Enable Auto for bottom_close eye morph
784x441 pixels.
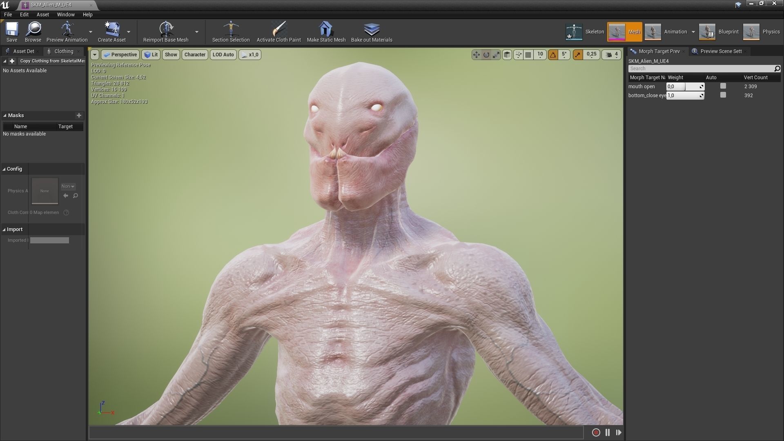(723, 95)
